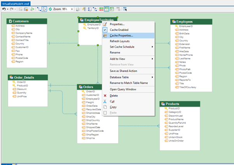Screen dimensions: 234x165
Task: Click the green refresh icon beside Zoom
Action: pyautogui.click(x=50, y=9)
